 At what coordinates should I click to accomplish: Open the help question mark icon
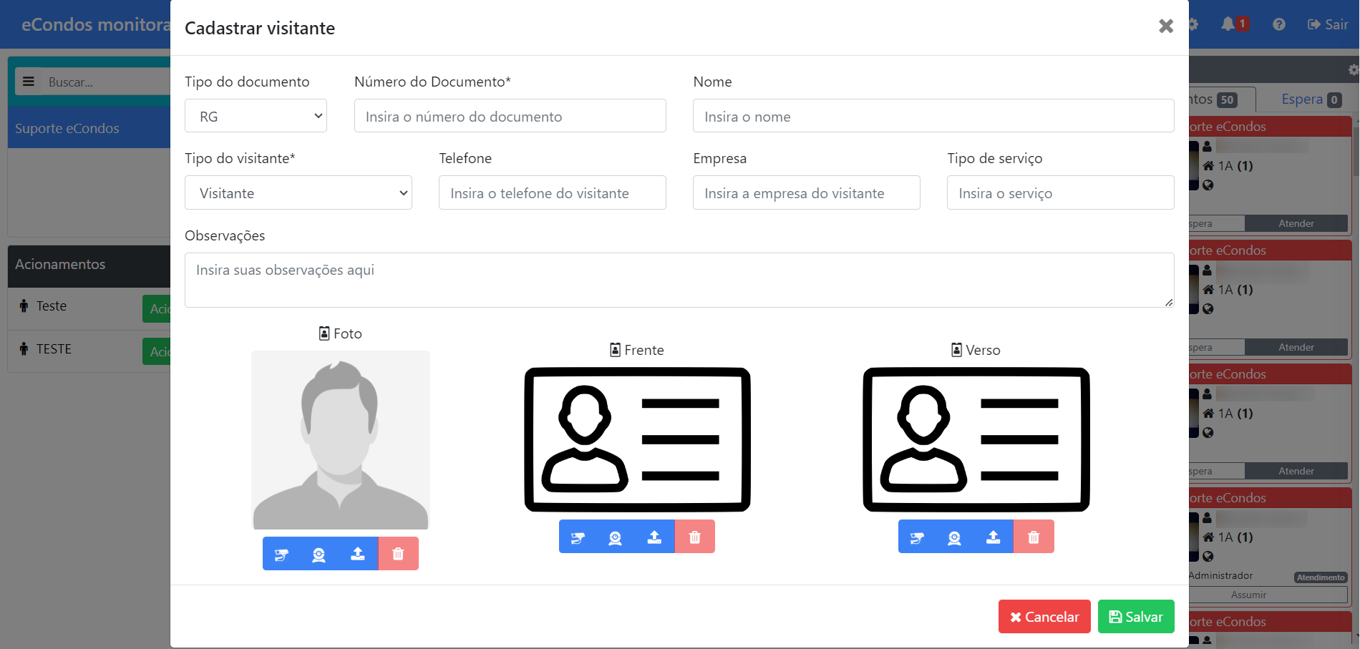1279,24
